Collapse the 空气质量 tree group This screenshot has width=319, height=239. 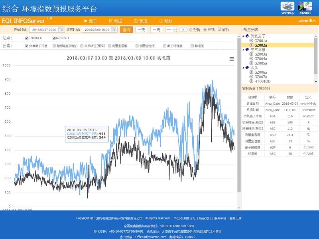[243, 49]
